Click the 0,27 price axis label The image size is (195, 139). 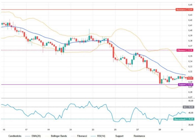click(190, 97)
